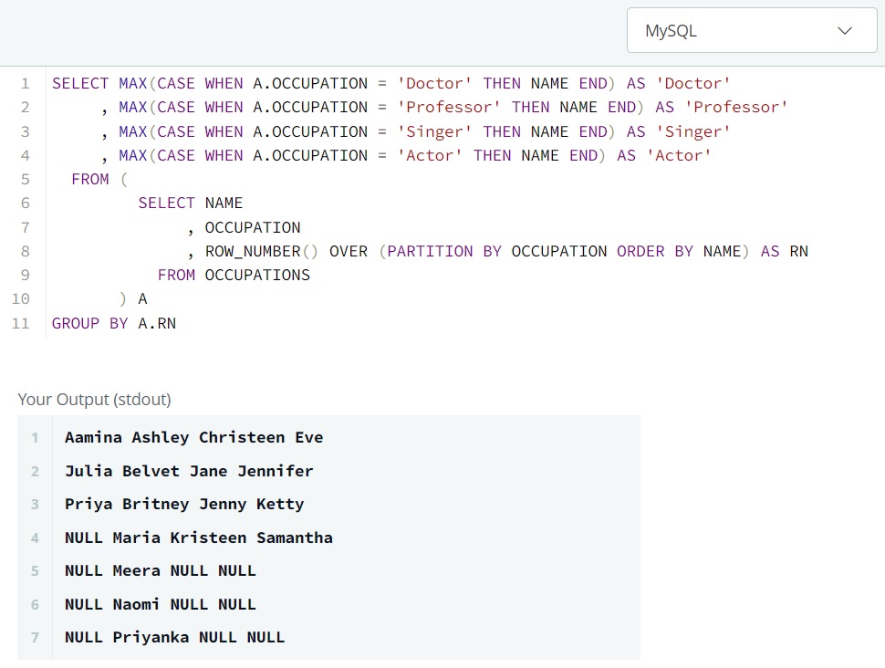Click code line 4 with 'Actor' alias
The height and width of the screenshot is (668, 885).
pyautogui.click(x=405, y=155)
